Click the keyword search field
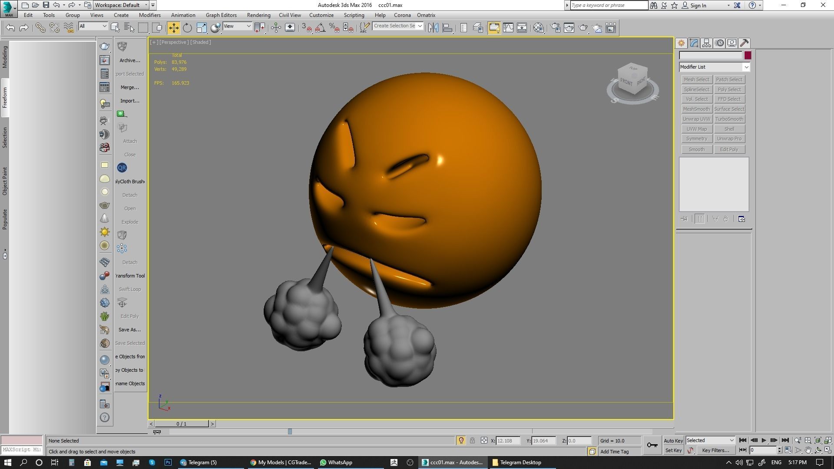The height and width of the screenshot is (469, 834). point(609,5)
